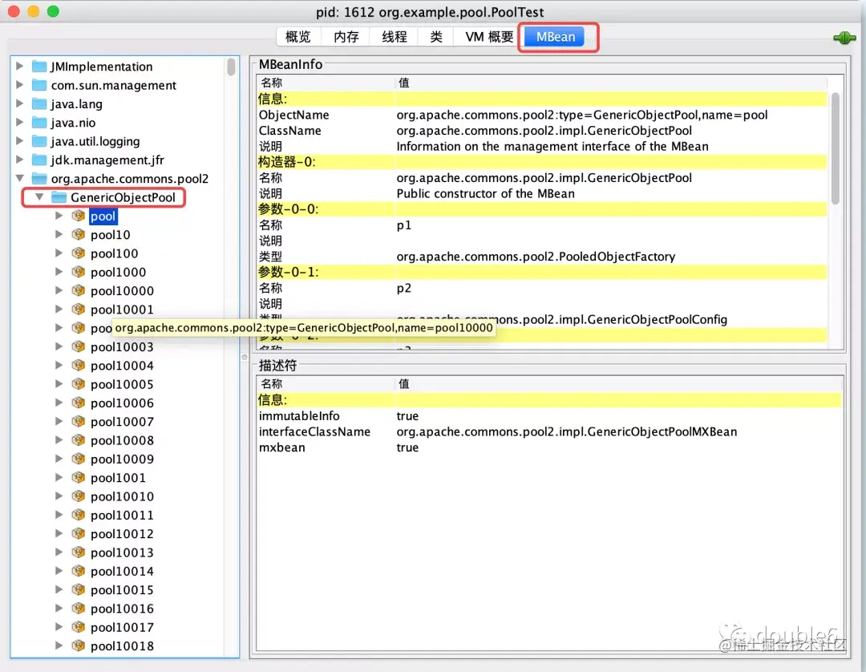
Task: Click the bean icon beside pool10009
Action: [x=79, y=459]
